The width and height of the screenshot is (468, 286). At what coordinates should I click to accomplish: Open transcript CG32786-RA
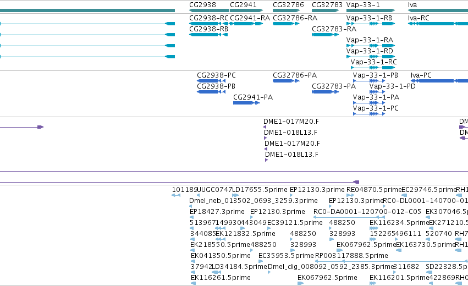pyautogui.click(x=286, y=24)
